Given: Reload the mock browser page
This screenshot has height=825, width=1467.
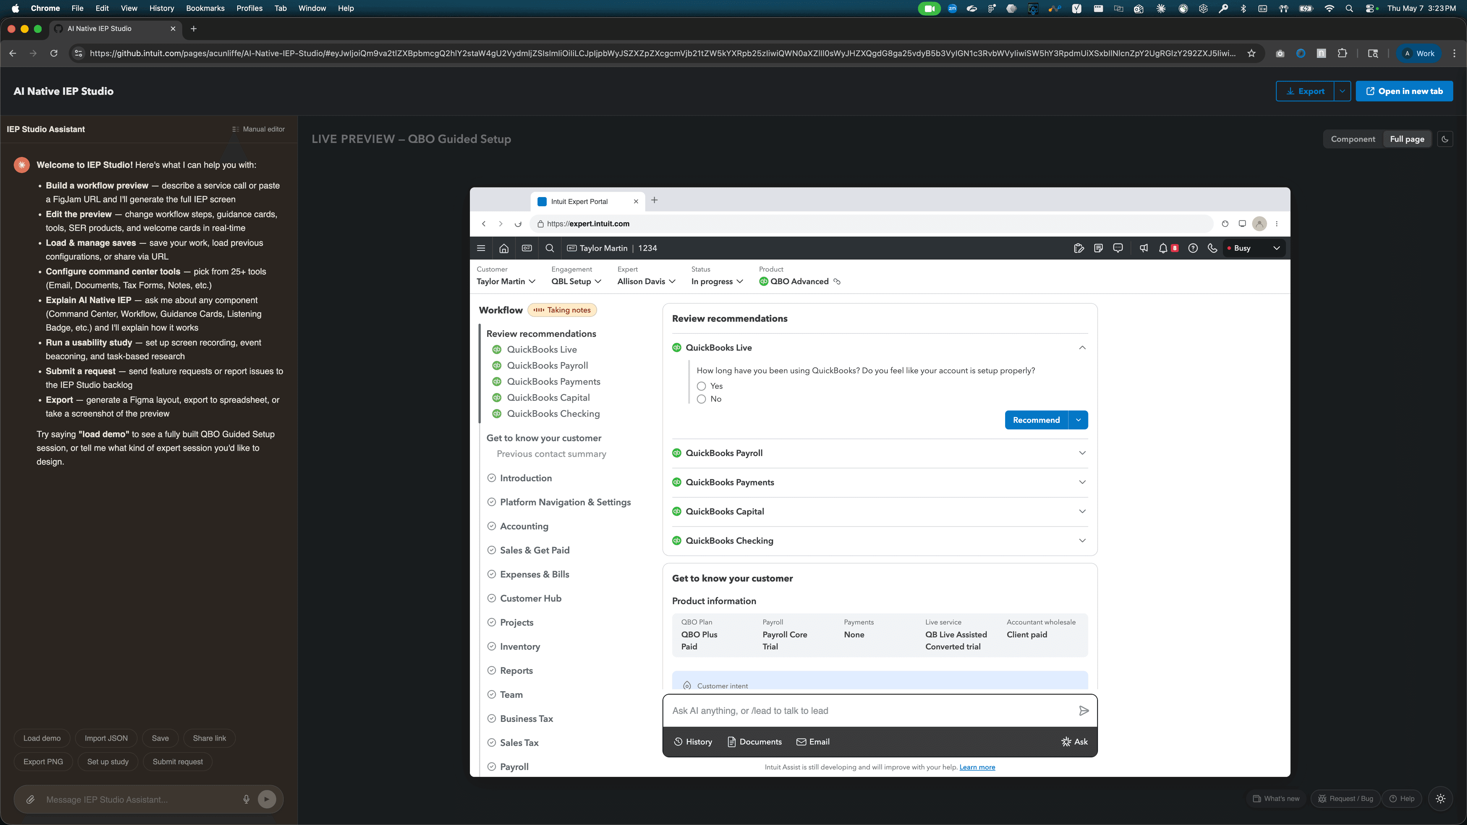Looking at the screenshot, I should pos(518,224).
